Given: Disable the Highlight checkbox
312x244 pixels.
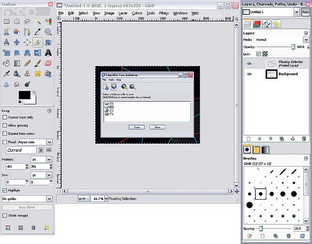Looking at the screenshot, I should point(5,190).
